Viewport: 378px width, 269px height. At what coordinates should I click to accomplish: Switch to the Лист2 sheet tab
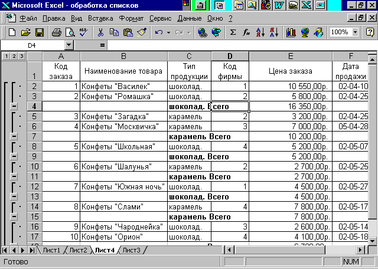point(78,250)
